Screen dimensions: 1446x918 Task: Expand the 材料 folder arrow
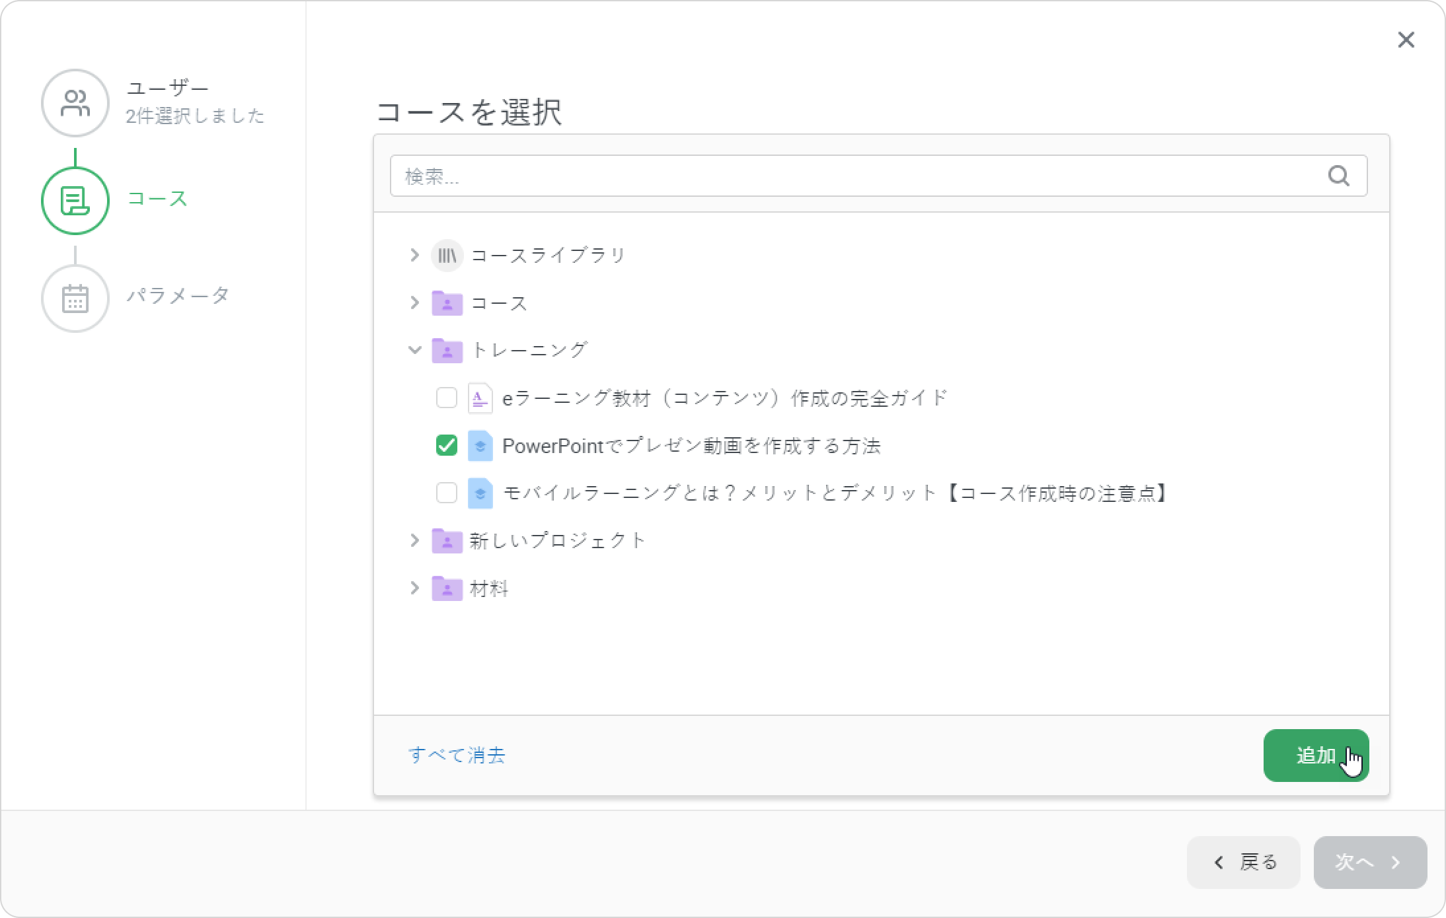click(x=414, y=588)
